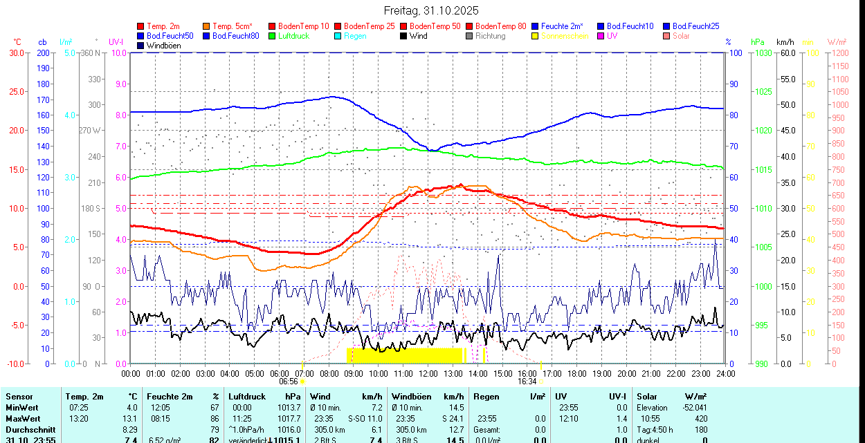Click the solar maximum value 420
This screenshot has height=443, width=865.
point(700,419)
